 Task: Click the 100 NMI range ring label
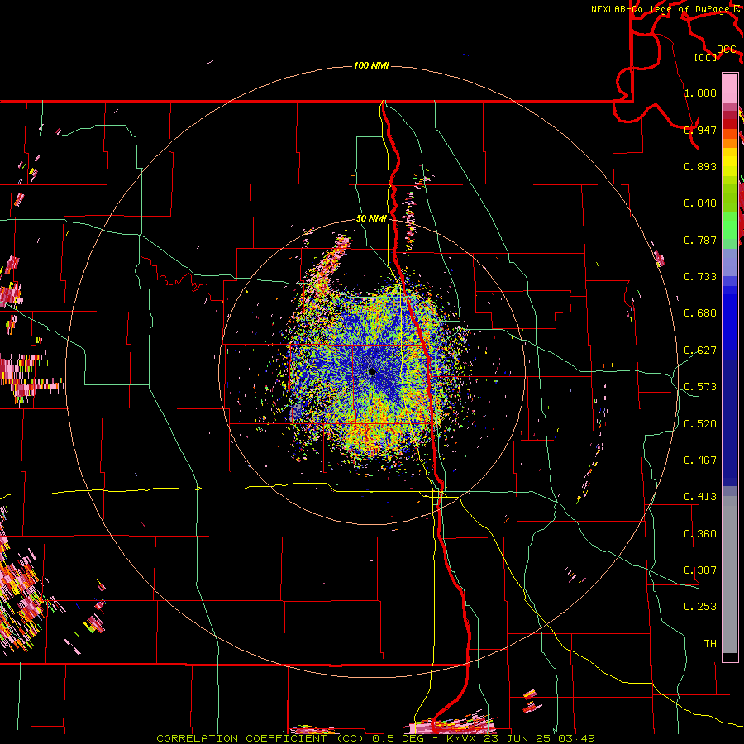point(371,65)
